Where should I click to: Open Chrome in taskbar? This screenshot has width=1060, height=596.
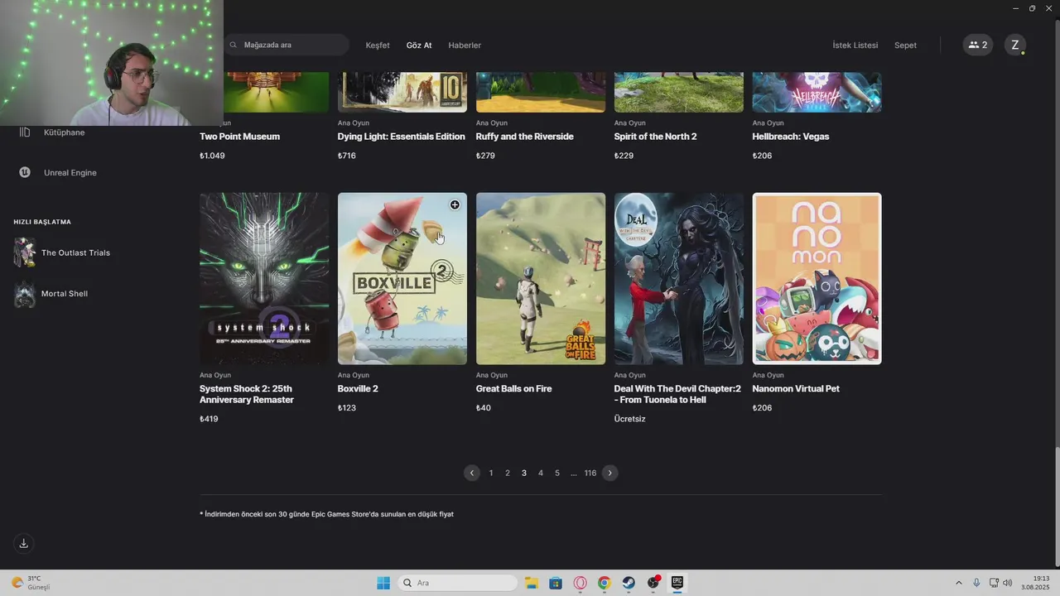point(605,583)
